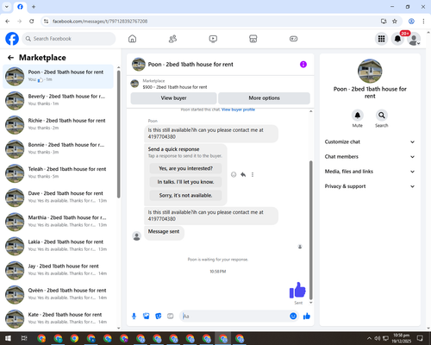Open Kate conversation in chat list
This screenshot has width=431, height=345.
click(59, 319)
